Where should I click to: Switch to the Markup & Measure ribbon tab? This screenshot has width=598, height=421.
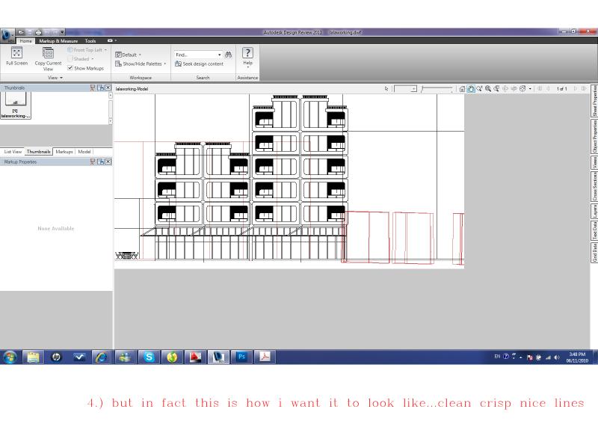tap(58, 40)
